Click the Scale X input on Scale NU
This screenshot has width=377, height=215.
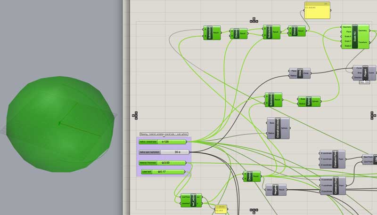point(348,37)
